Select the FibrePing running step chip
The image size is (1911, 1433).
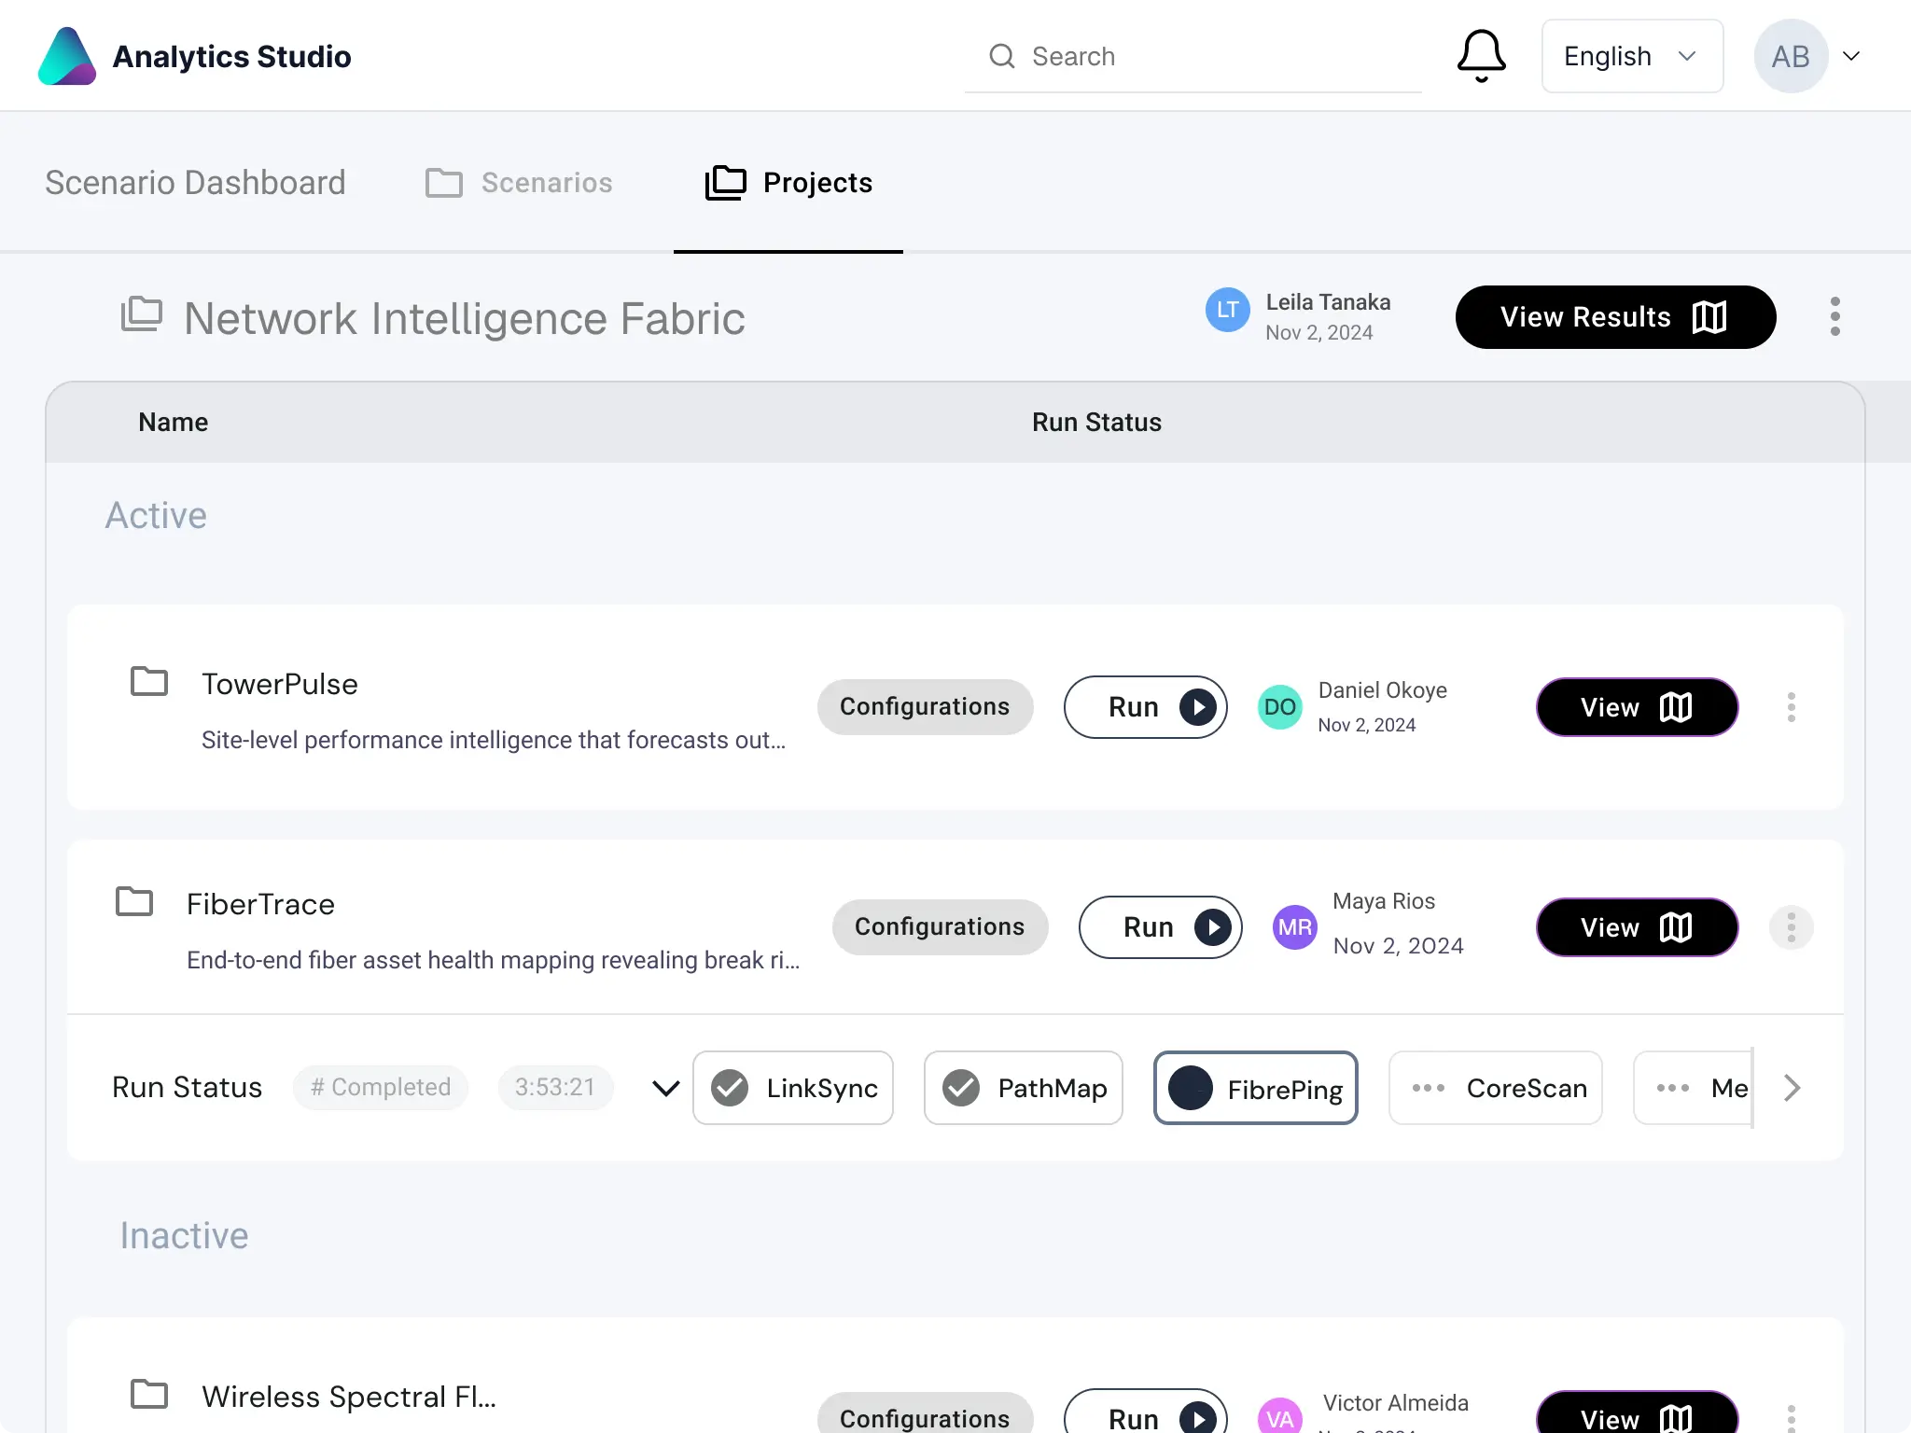click(x=1255, y=1088)
